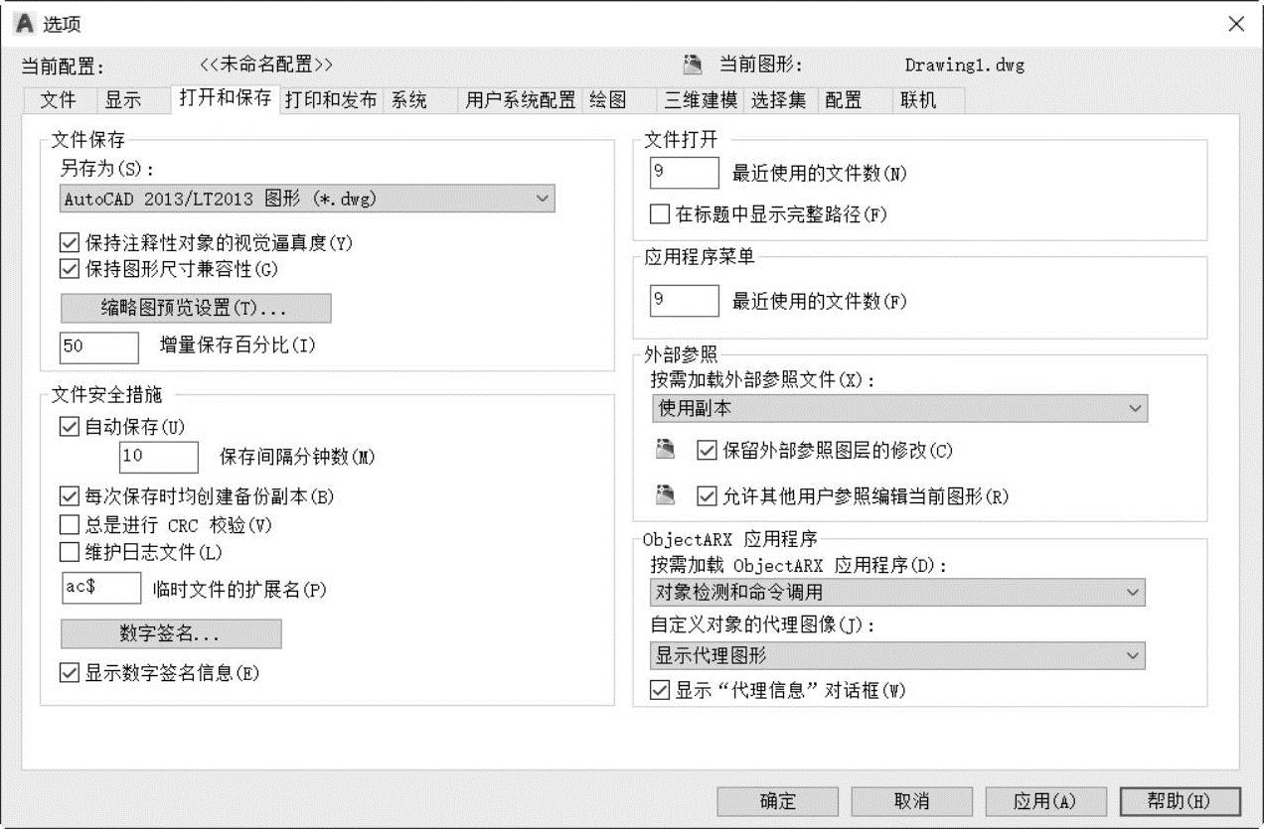Toggle 显示数字签名信息 checkbox
This screenshot has height=829, width=1264.
tap(69, 672)
